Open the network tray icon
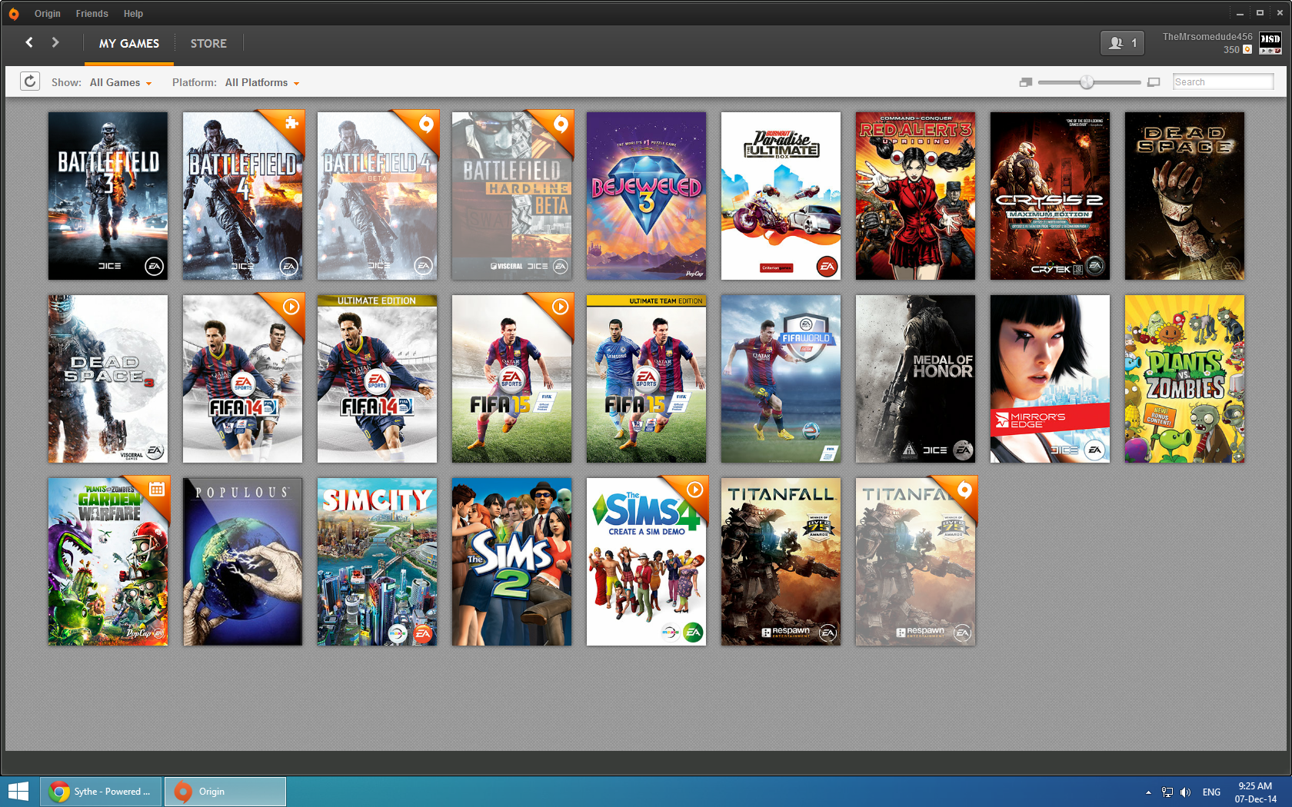1292x807 pixels. pyautogui.click(x=1167, y=792)
